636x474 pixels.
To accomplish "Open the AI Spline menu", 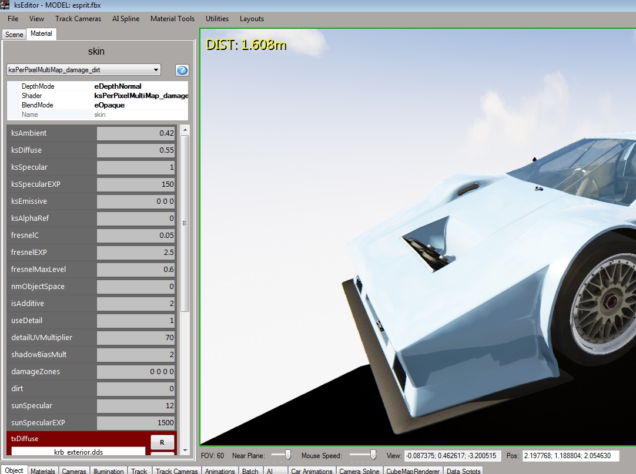I will 126,19.
